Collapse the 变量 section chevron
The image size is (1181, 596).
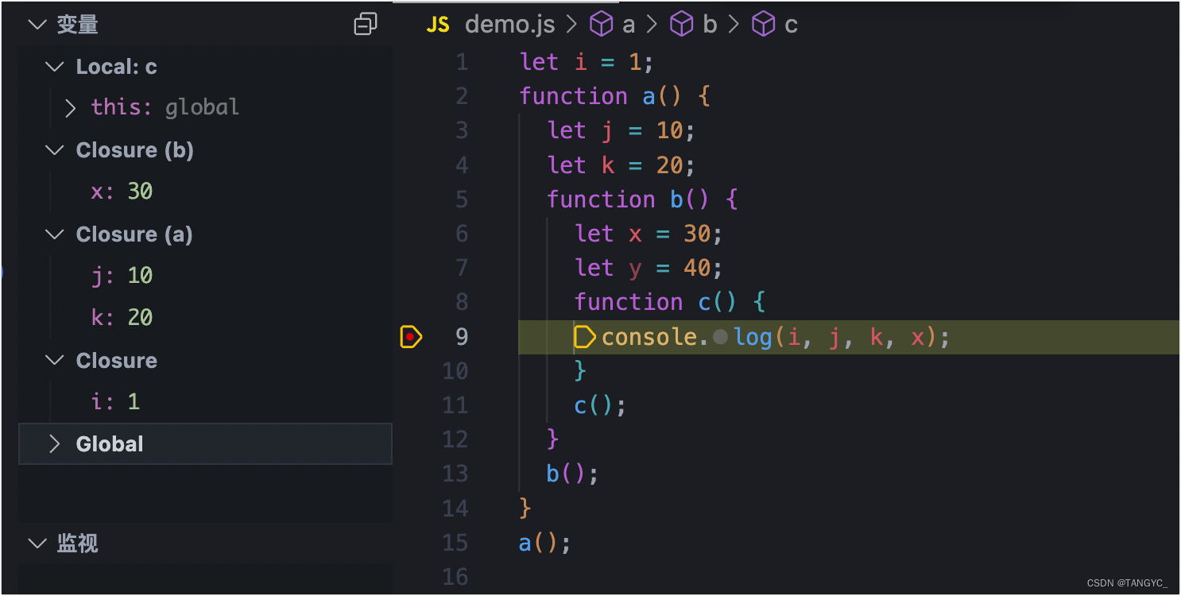pos(37,25)
